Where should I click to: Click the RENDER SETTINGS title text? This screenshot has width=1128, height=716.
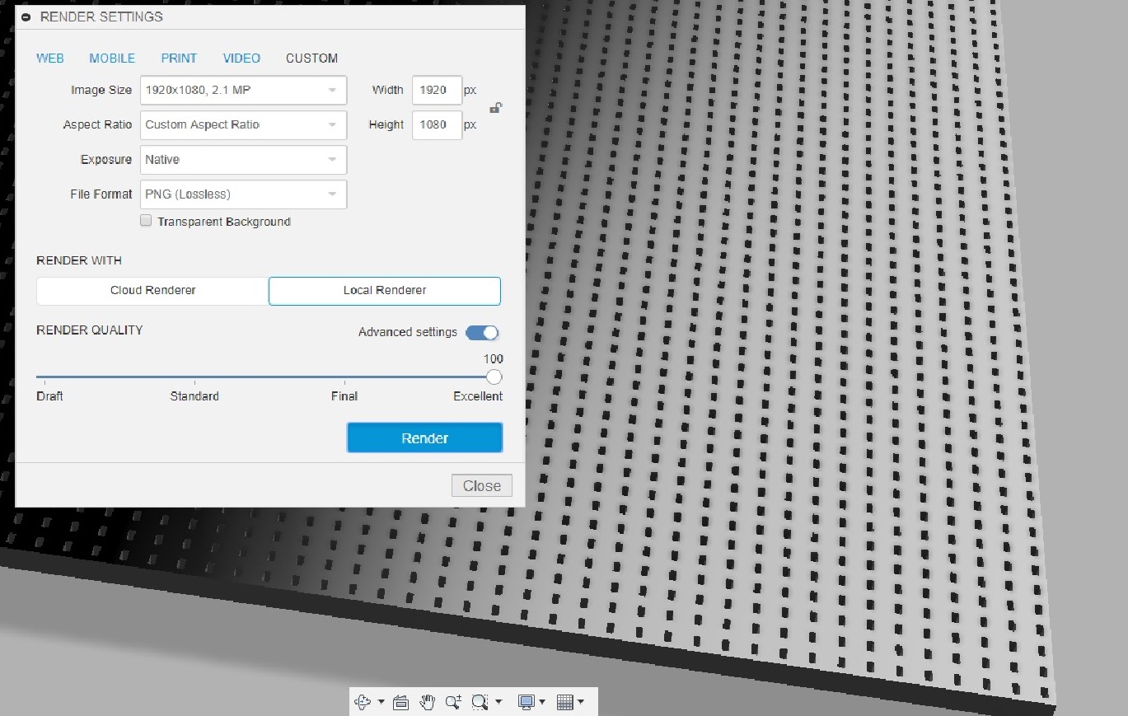(101, 16)
